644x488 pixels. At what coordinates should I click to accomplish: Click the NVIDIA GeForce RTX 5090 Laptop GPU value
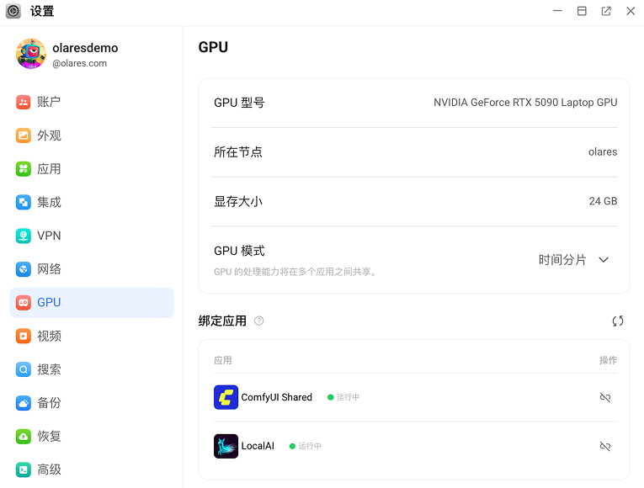[525, 103]
